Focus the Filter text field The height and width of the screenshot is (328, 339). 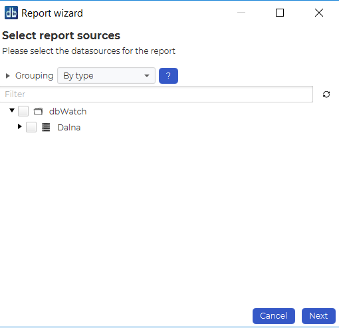156,94
